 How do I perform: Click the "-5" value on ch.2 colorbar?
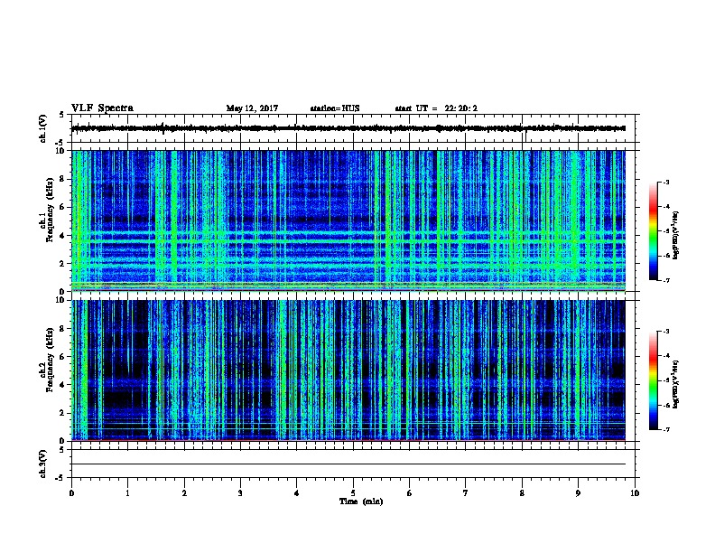pos(665,380)
